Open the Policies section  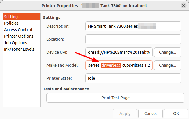[11, 23]
